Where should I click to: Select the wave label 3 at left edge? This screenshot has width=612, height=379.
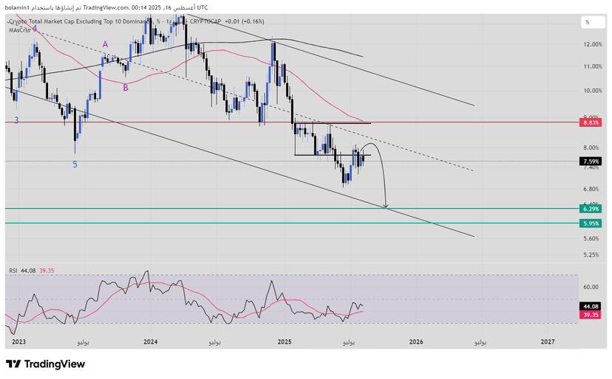[x=16, y=120]
